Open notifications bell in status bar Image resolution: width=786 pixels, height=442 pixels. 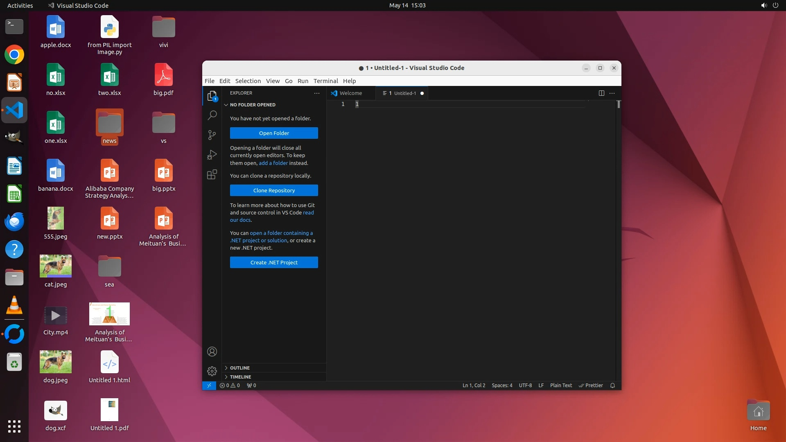[x=612, y=386]
